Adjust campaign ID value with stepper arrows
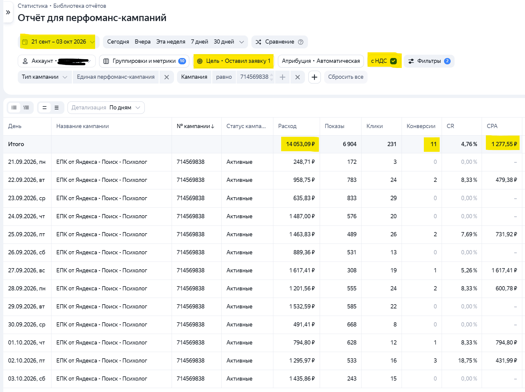 click(x=272, y=77)
